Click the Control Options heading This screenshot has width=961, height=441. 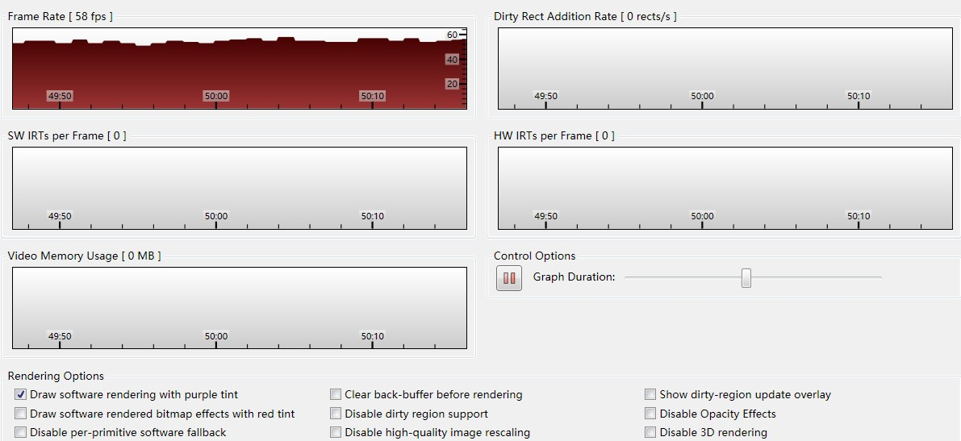(534, 256)
